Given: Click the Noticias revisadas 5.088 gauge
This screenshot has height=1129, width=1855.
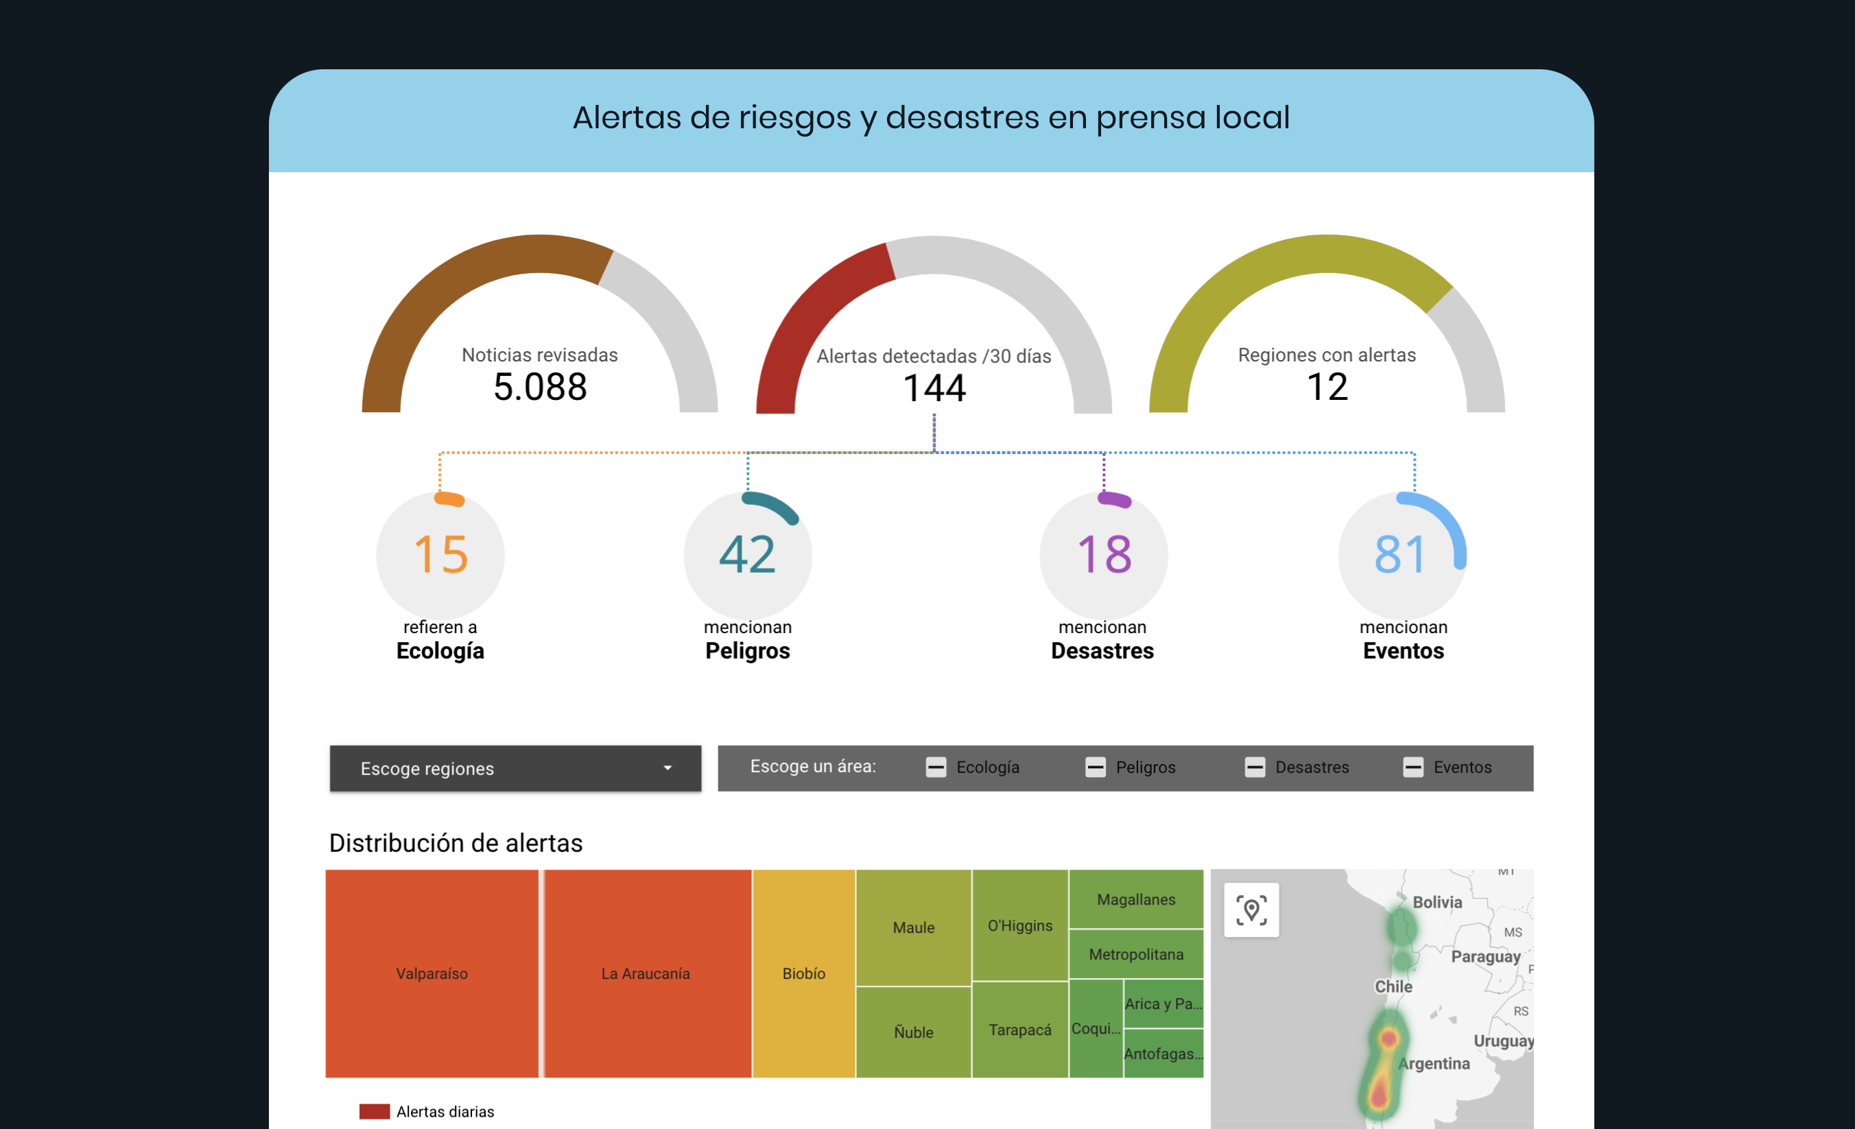Looking at the screenshot, I should [x=540, y=324].
